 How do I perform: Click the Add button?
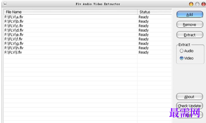point(190,14)
